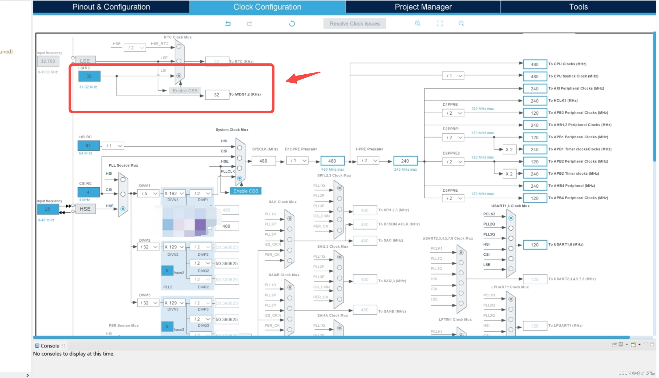Zoom out on the clock diagram
The width and height of the screenshot is (659, 378).
pos(461,23)
